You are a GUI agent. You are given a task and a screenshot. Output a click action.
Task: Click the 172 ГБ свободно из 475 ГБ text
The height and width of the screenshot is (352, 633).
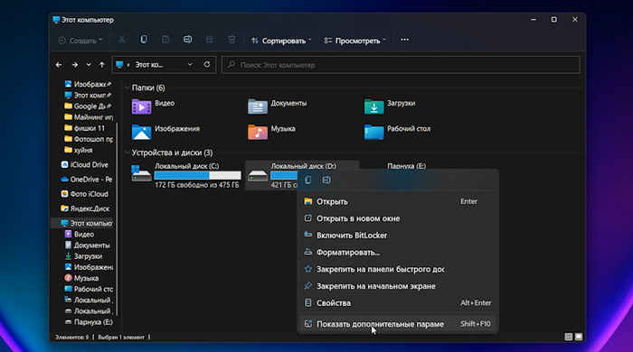[x=197, y=185]
